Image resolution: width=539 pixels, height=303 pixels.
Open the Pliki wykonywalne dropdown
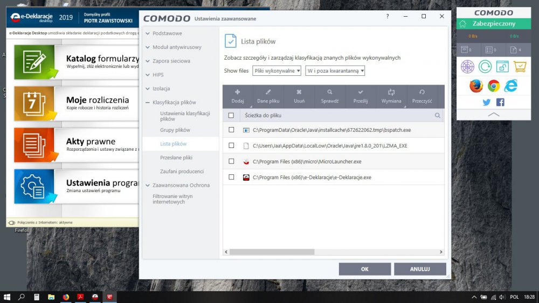pyautogui.click(x=277, y=71)
